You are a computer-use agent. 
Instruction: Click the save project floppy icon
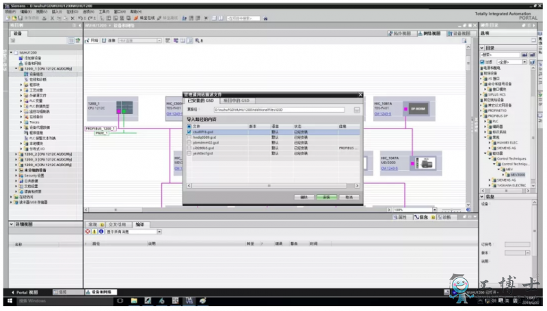coord(21,18)
